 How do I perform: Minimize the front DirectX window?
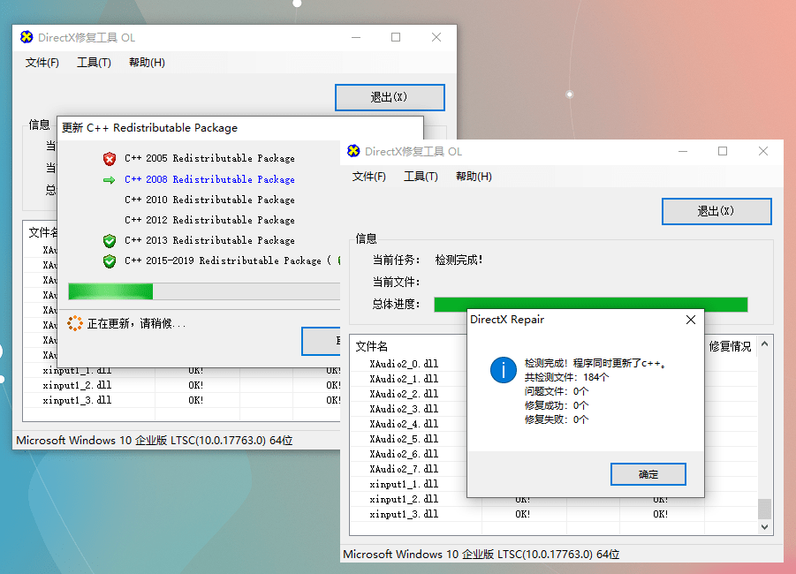tap(683, 151)
